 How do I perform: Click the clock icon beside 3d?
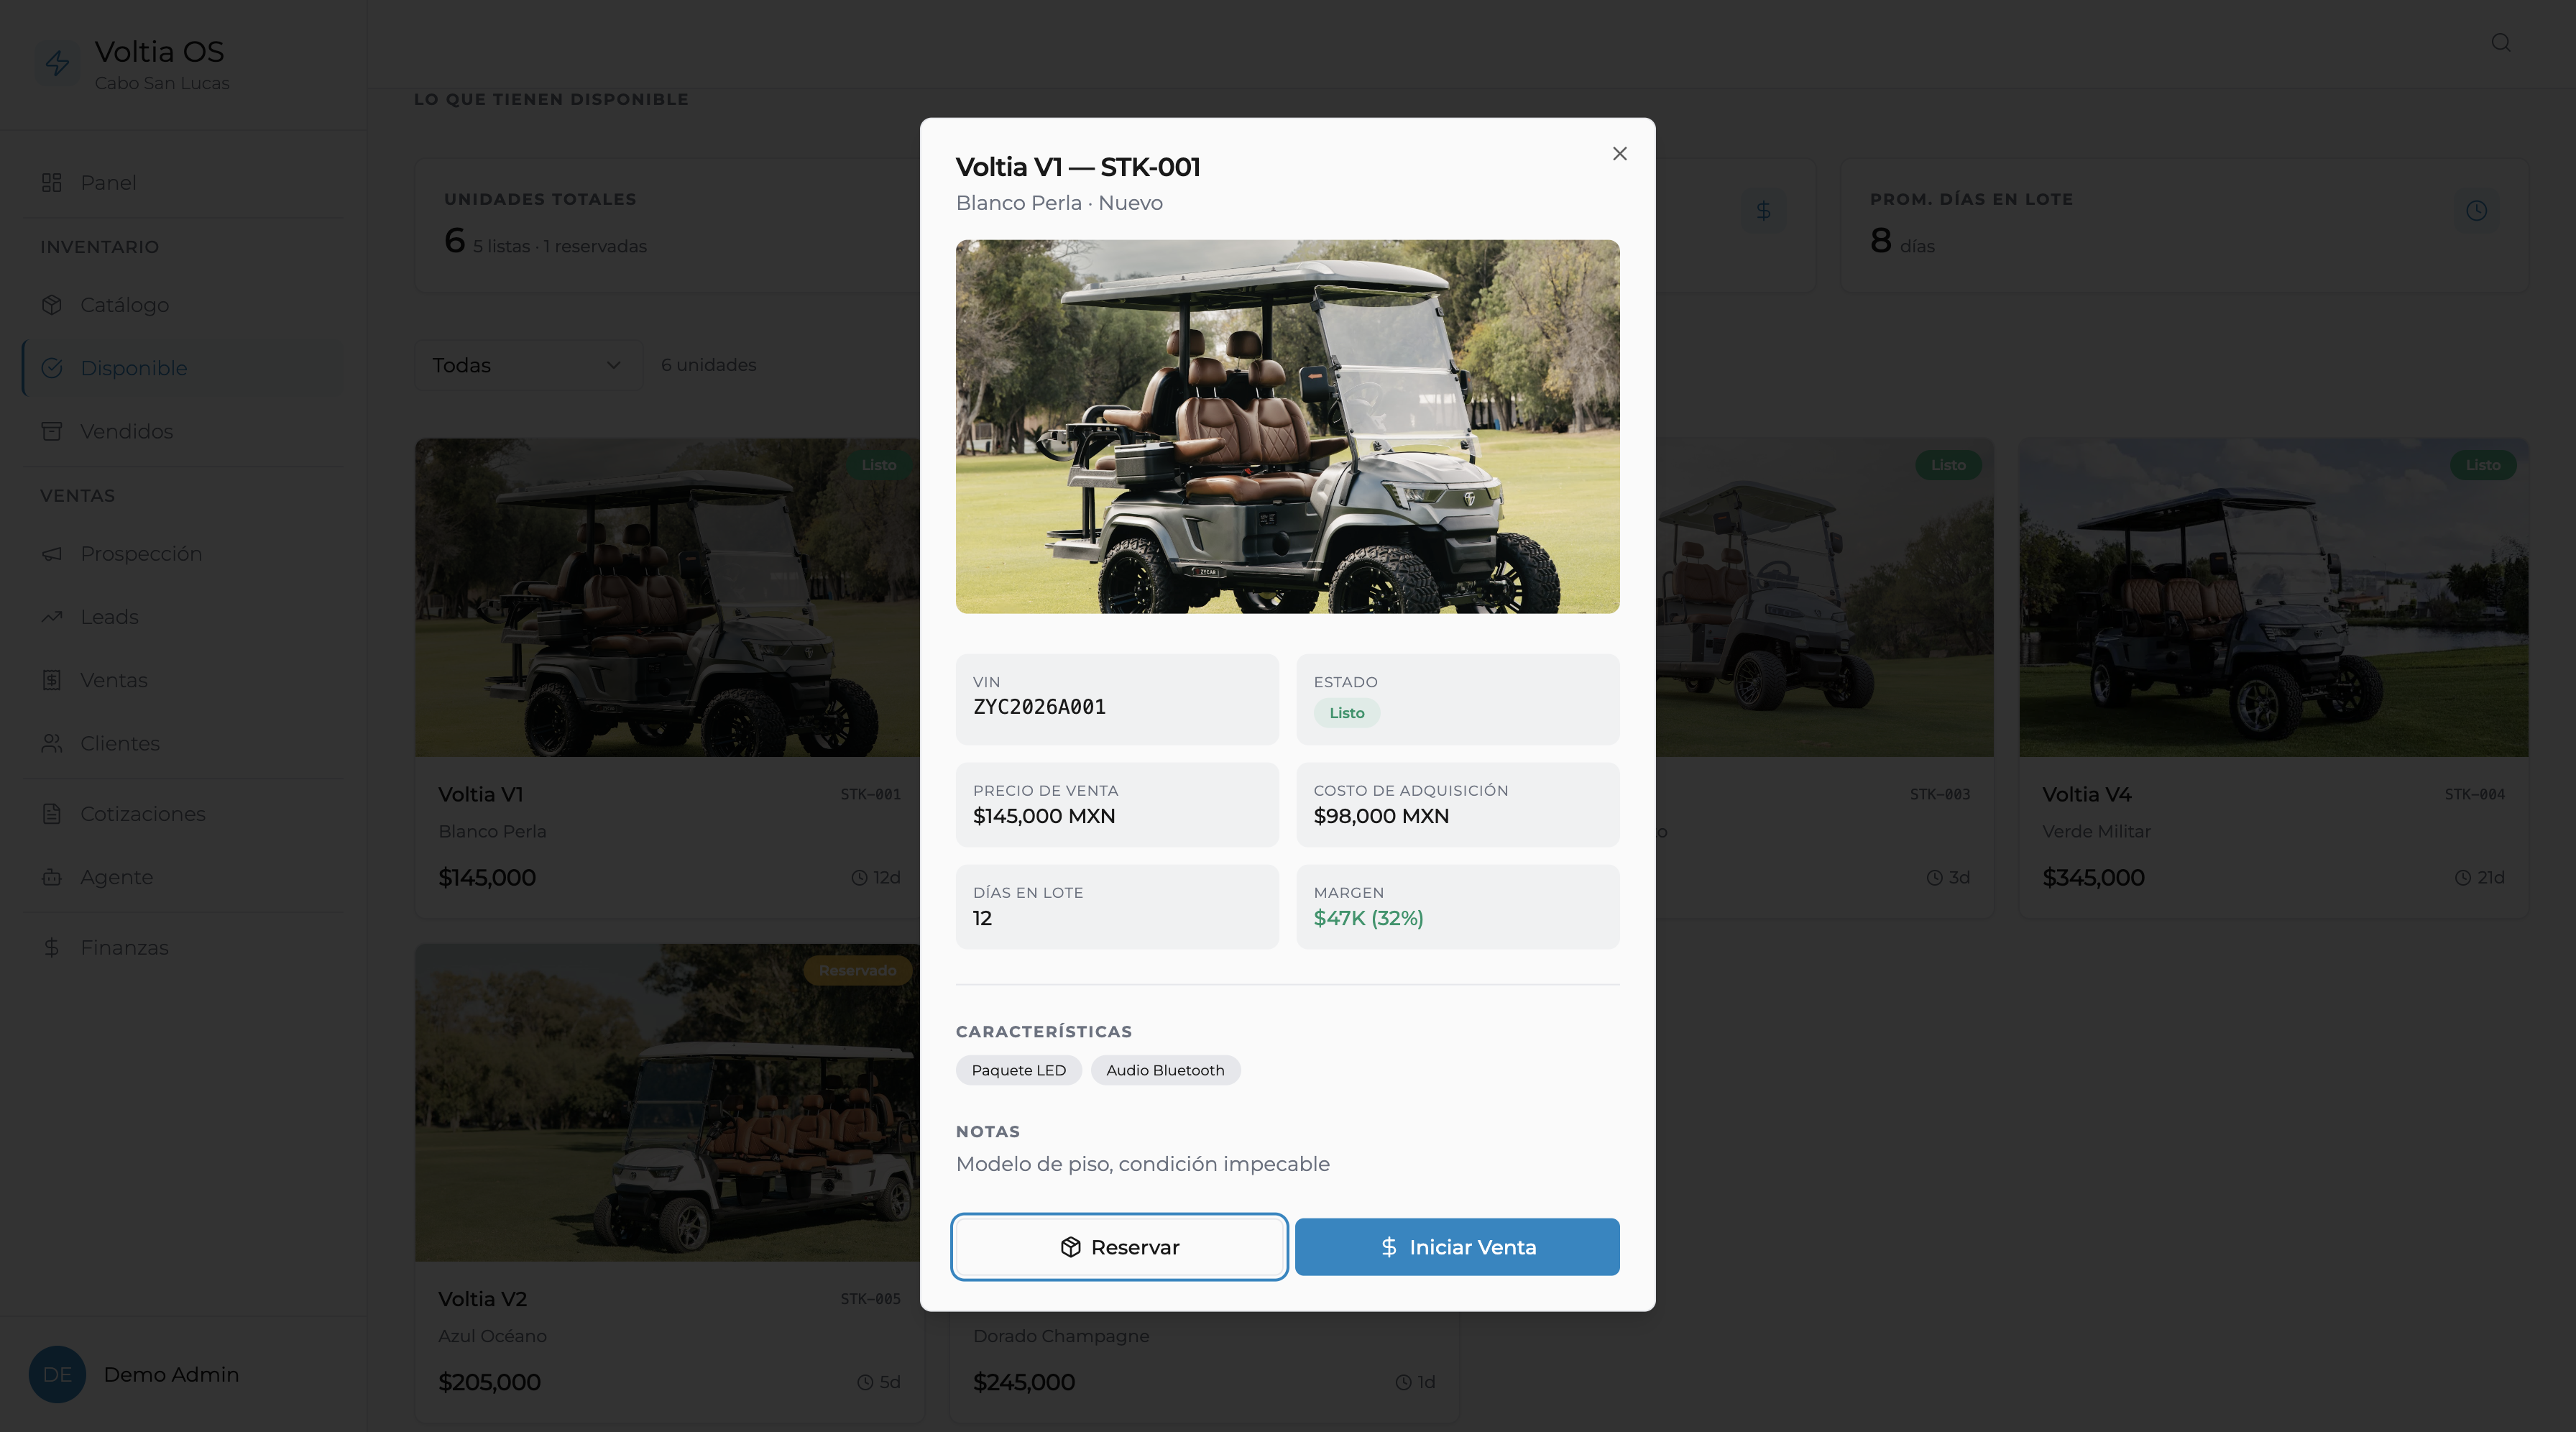[1935, 877]
